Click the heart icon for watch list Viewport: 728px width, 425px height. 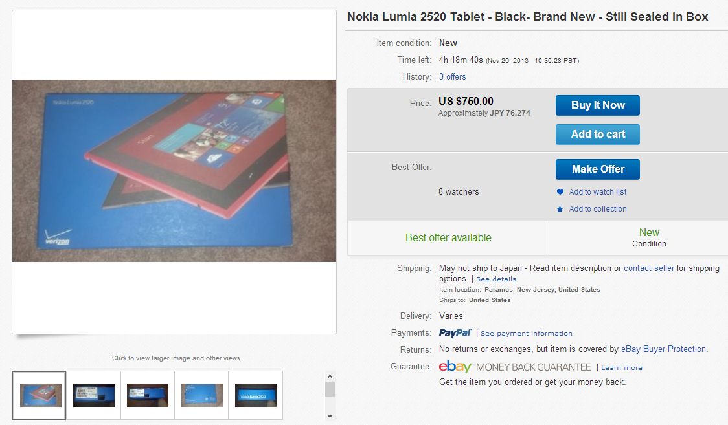560,192
